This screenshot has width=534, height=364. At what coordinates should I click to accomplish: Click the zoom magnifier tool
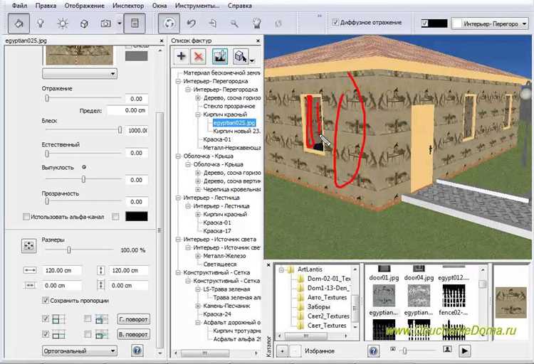pyautogui.click(x=234, y=23)
